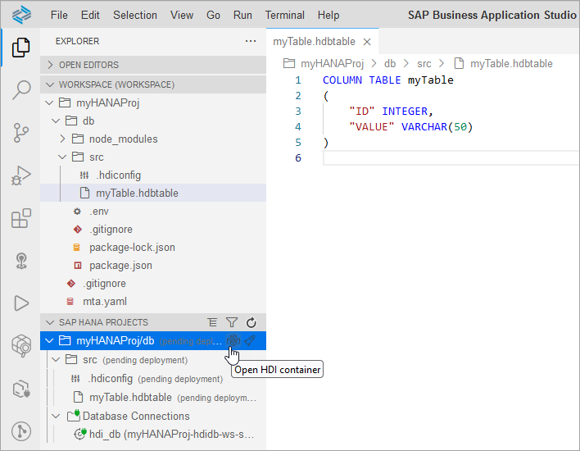Open the Selection menu
Screen dimensions: 580x451
tap(135, 16)
